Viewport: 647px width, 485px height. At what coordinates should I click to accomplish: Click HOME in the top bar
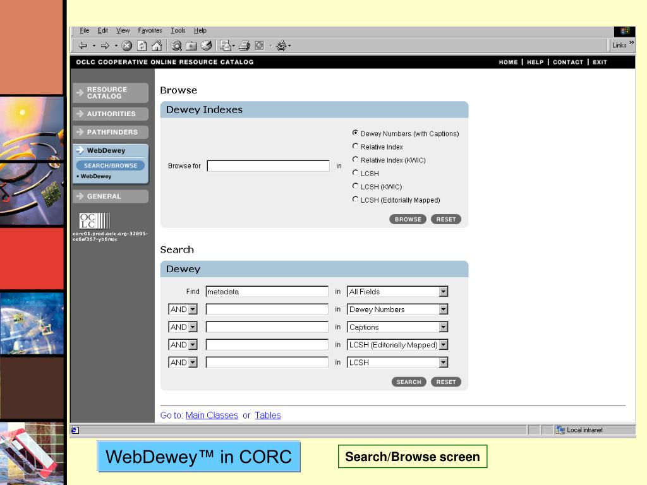508,63
